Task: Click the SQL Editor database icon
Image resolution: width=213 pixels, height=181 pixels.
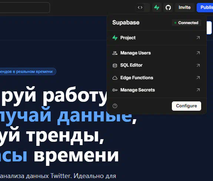Action: 115,66
